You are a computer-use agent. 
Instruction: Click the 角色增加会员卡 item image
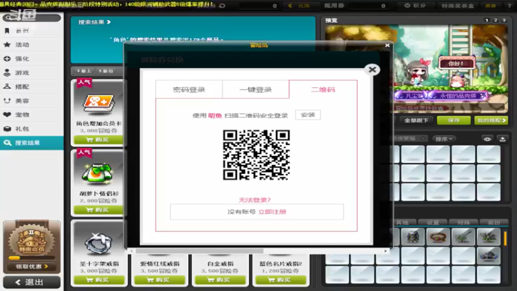click(99, 103)
